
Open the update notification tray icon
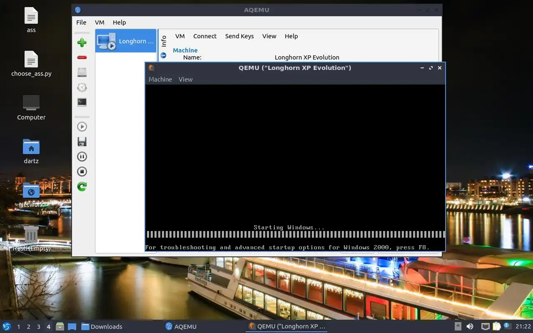pyautogui.click(x=507, y=326)
